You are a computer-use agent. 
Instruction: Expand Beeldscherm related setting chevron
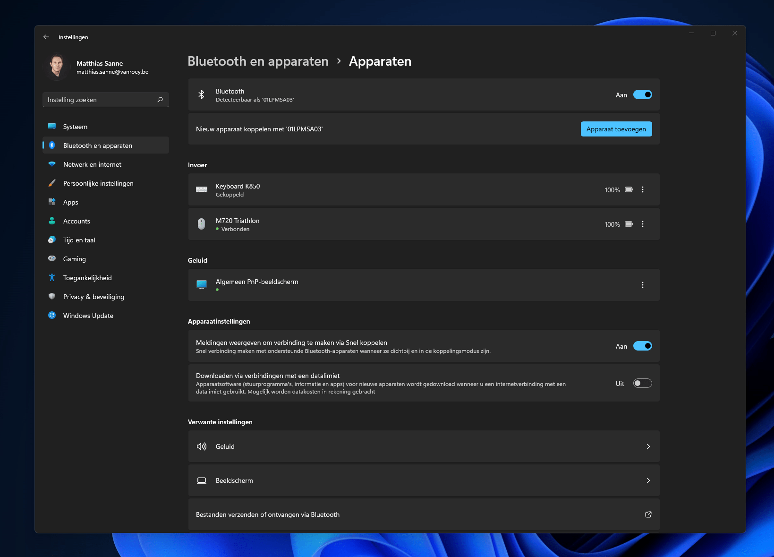(x=648, y=480)
